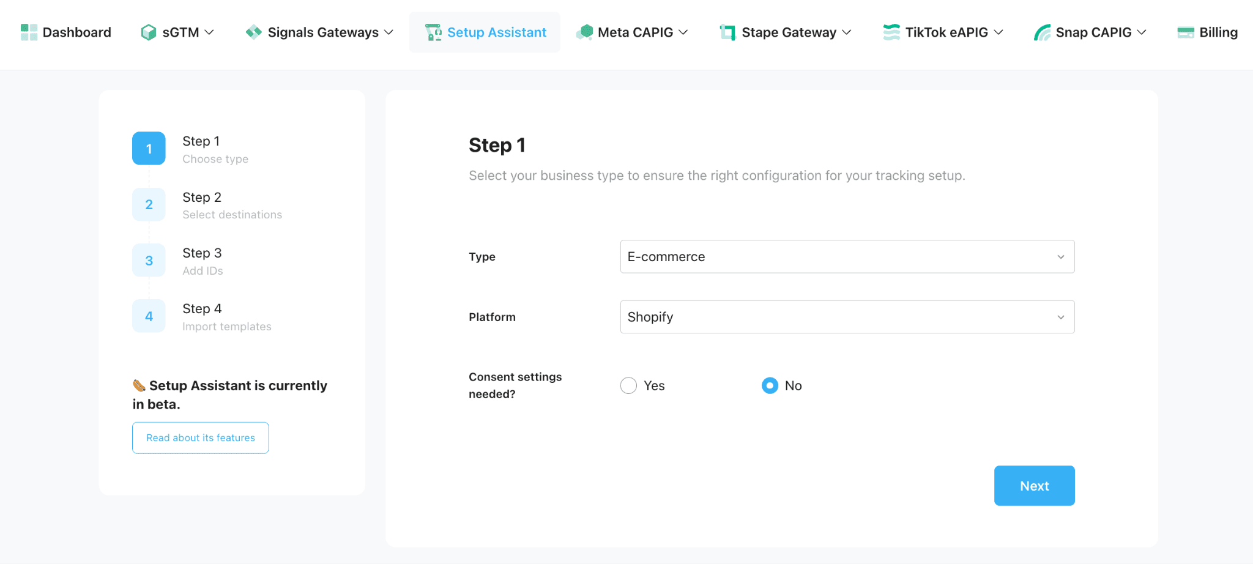The image size is (1253, 564).
Task: Expand the sGTM menu chevron
Action: [209, 32]
